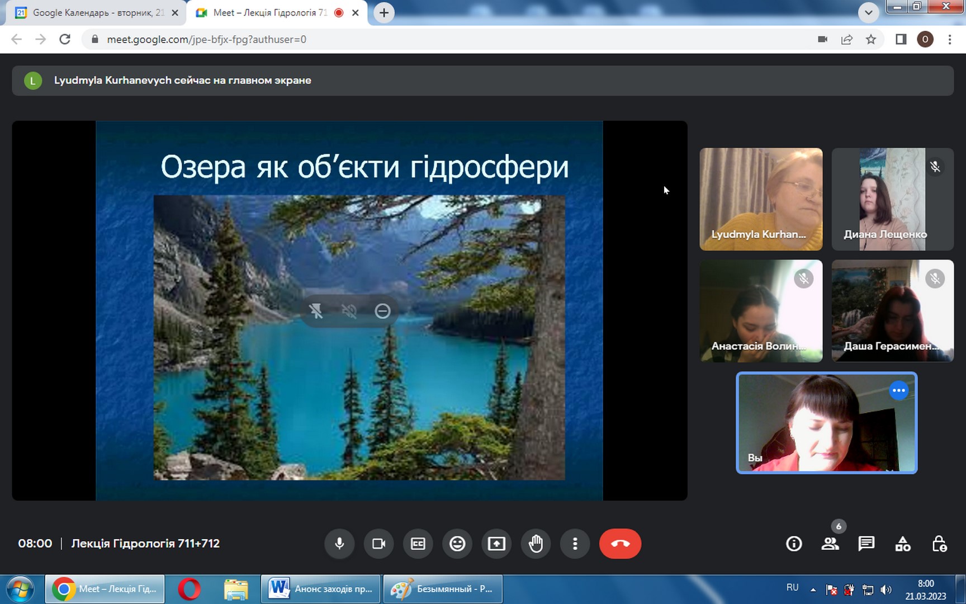The image size is (966, 604).
Task: Open the Word document in taskbar
Action: tap(321, 589)
